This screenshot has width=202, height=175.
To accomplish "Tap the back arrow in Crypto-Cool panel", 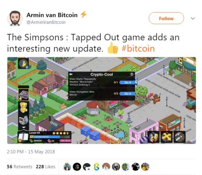I will click(x=71, y=74).
